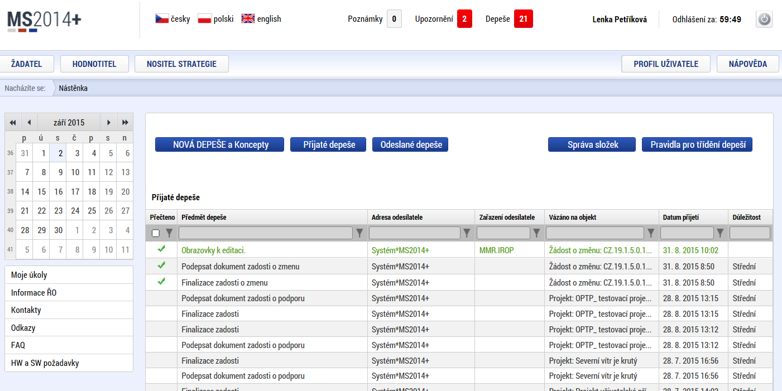Open filter funnel for Předmět depeše column

tap(359, 233)
